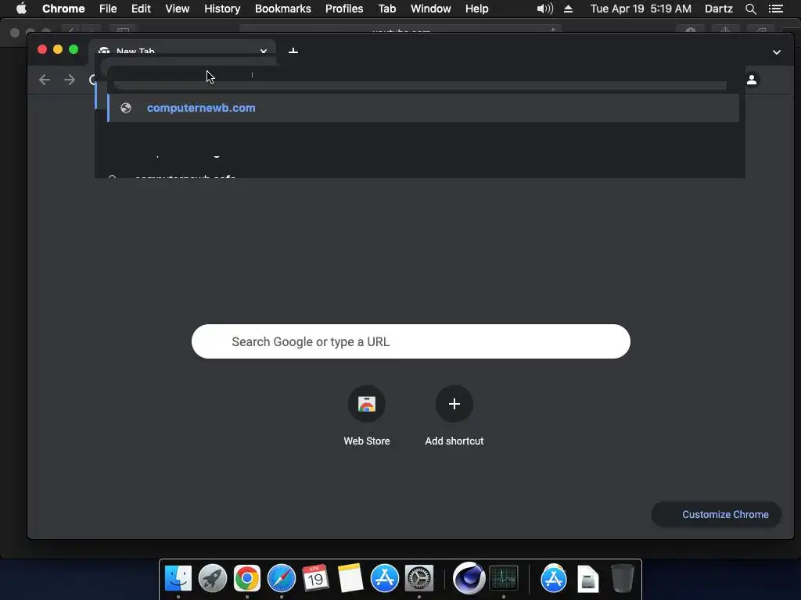Open a new tab with the plus button
This screenshot has height=600, width=801.
(293, 51)
